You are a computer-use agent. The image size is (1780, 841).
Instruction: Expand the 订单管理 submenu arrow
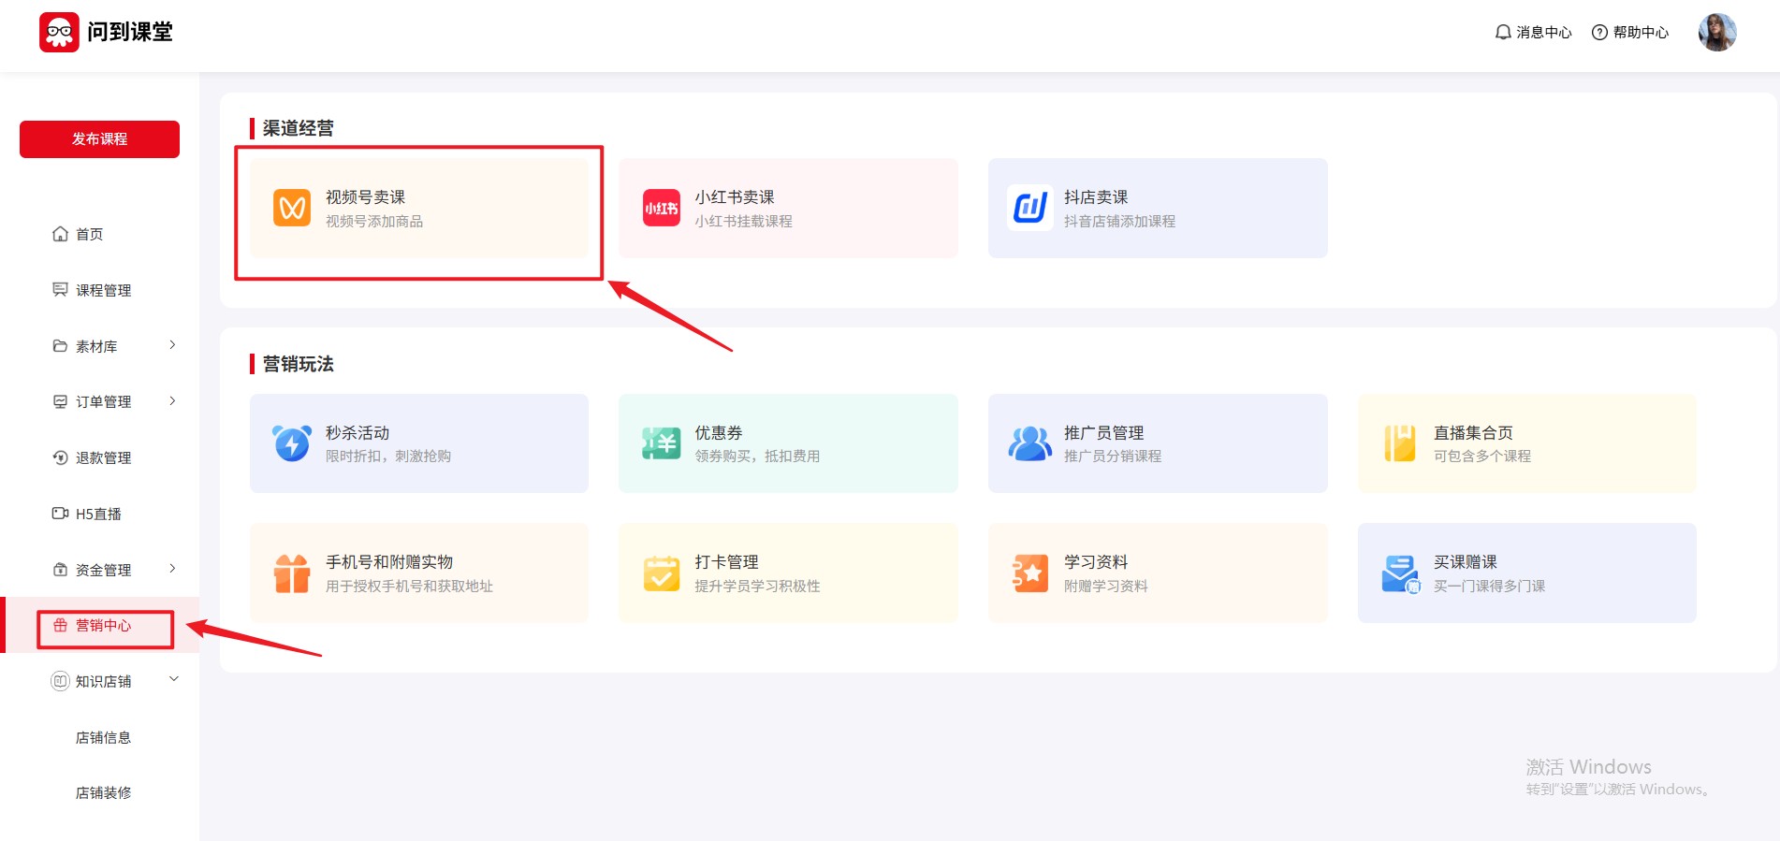(172, 401)
